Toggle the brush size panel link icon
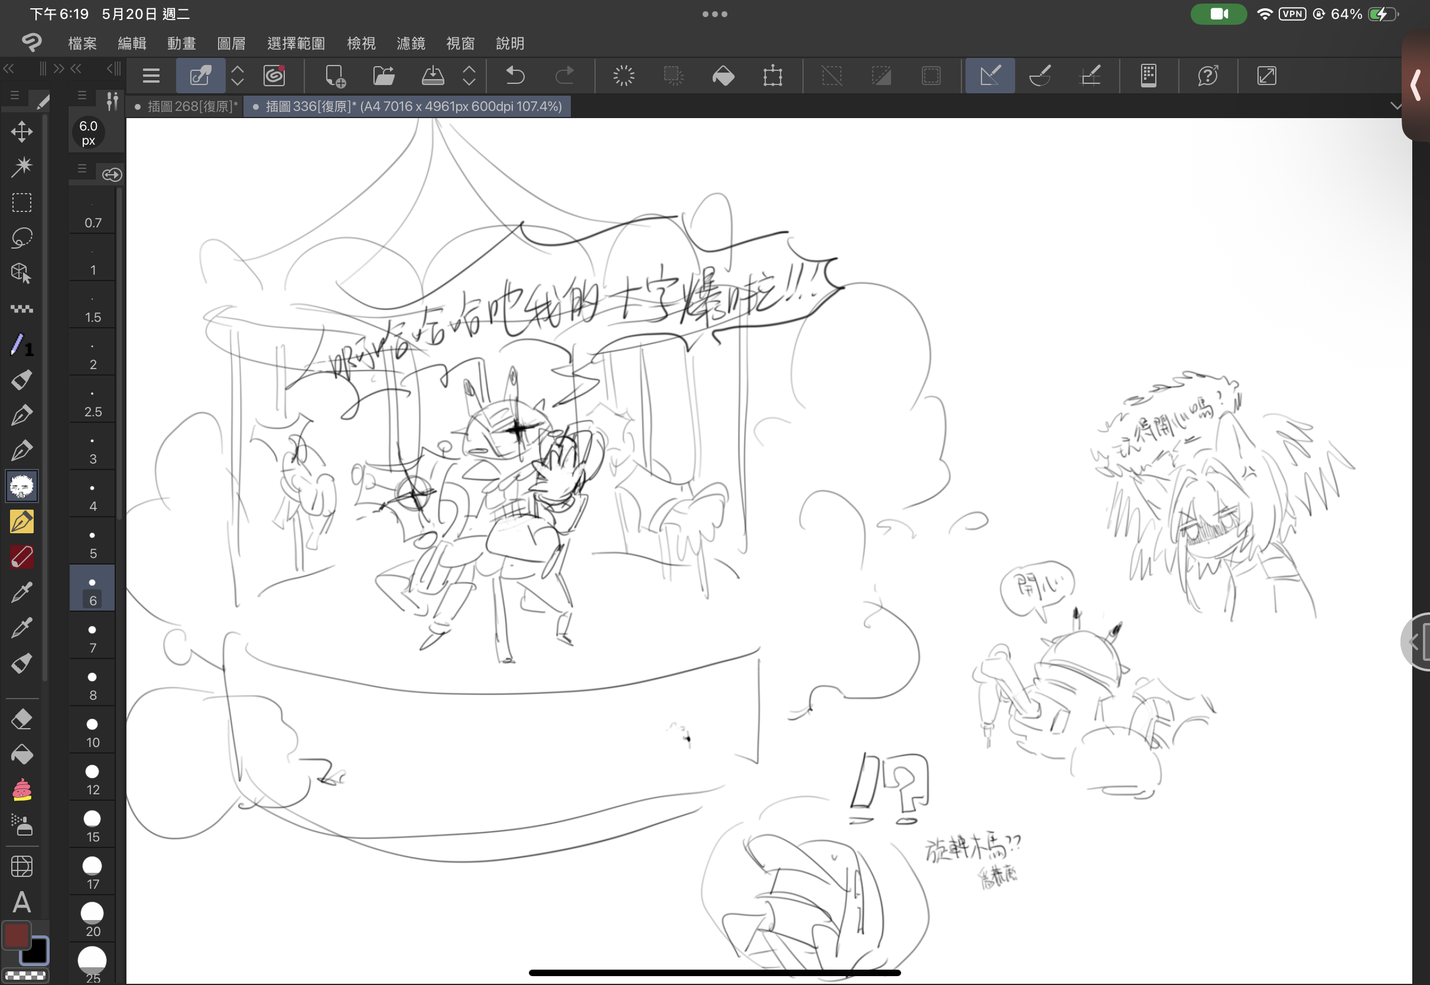Image resolution: width=1430 pixels, height=985 pixels. click(112, 175)
